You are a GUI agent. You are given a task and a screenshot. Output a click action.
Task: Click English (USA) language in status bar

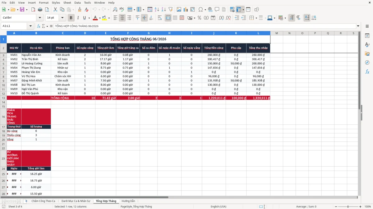pyautogui.click(x=219, y=207)
